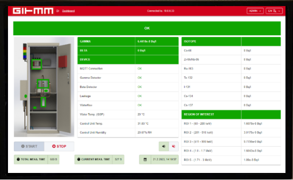Click the GAMMA header row
This screenshot has width=293, height=180.
tap(128, 41)
